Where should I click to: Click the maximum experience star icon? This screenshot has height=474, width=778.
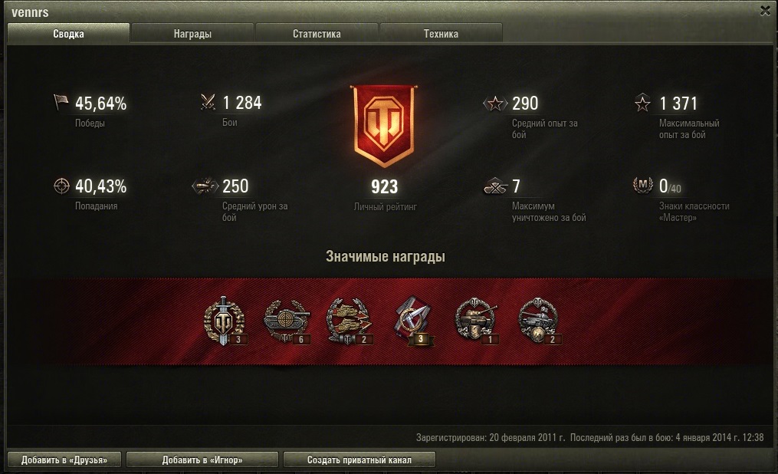[642, 103]
